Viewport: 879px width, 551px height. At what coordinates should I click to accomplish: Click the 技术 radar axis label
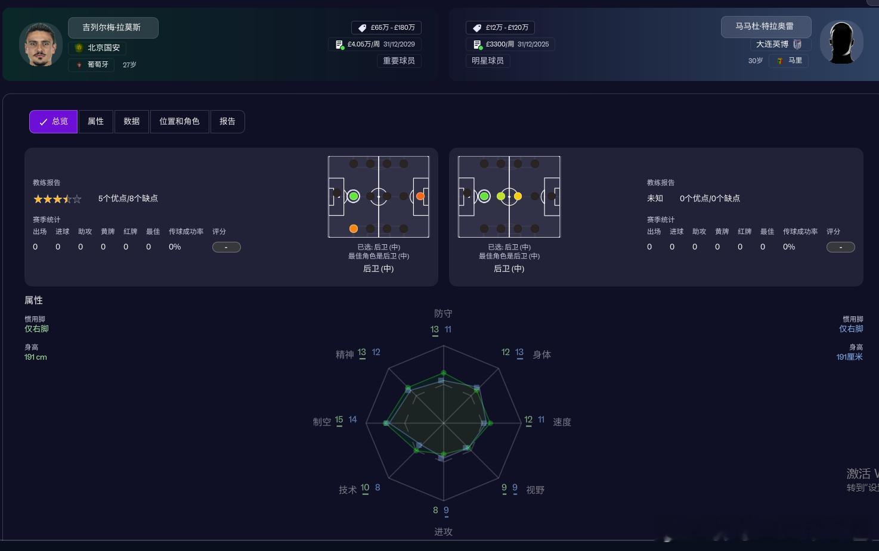pyautogui.click(x=348, y=490)
